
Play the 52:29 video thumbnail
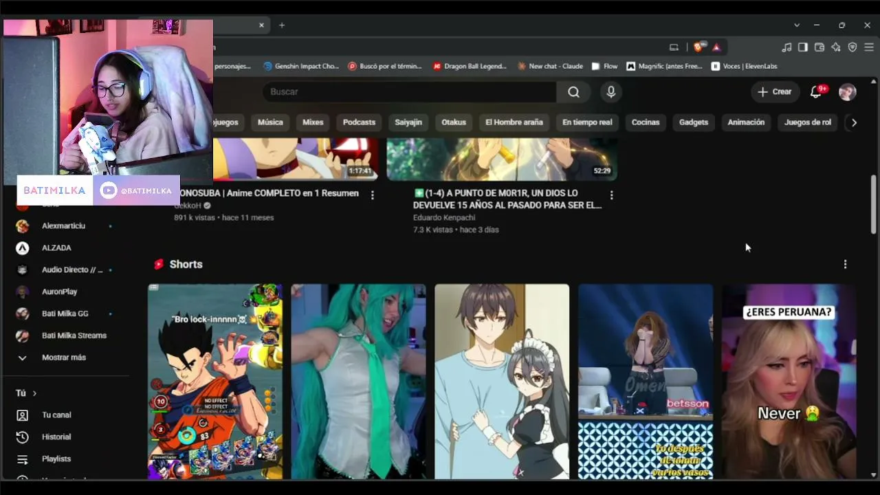click(x=502, y=159)
